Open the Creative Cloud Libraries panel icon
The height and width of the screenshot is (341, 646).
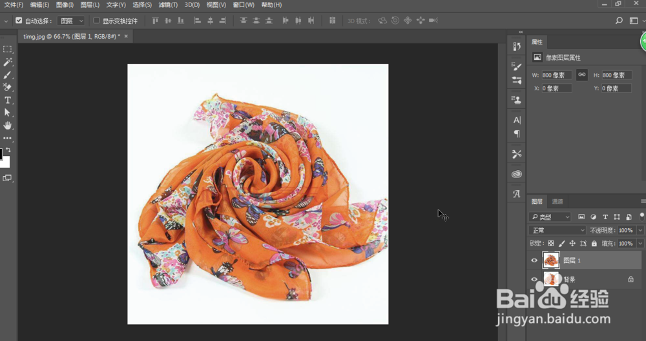coord(517,174)
